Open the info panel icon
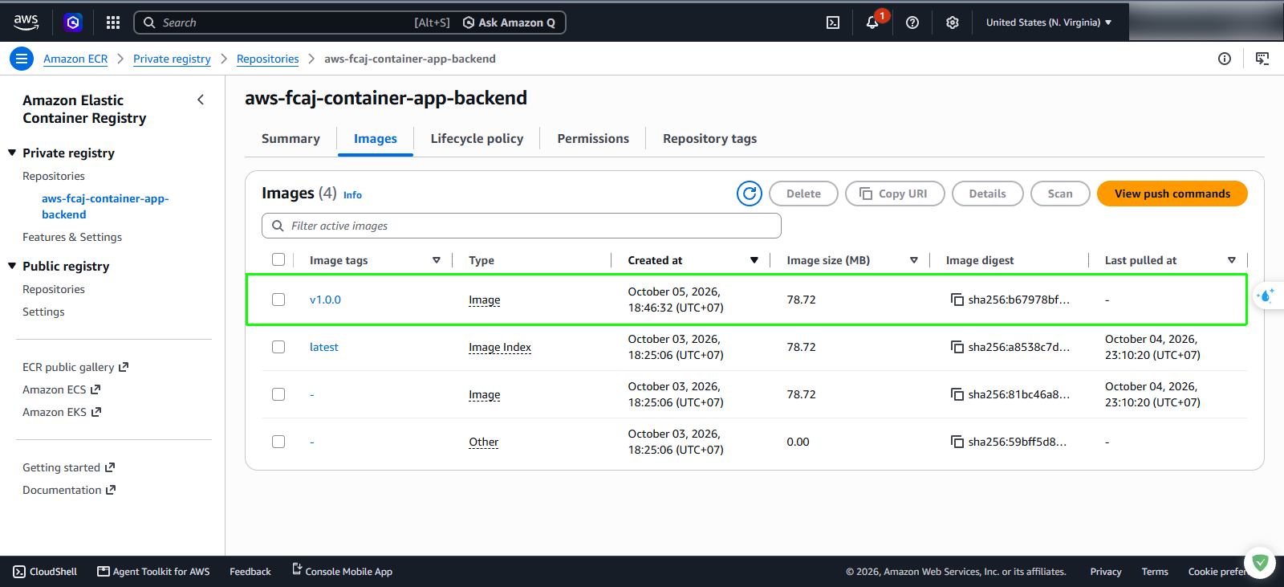This screenshot has width=1284, height=587. point(1225,59)
